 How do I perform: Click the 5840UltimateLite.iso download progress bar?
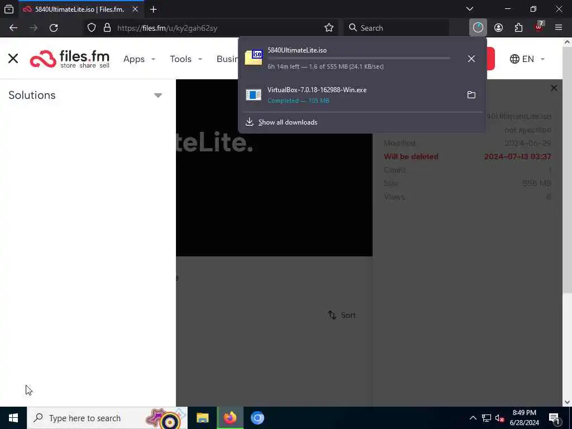pos(359,58)
